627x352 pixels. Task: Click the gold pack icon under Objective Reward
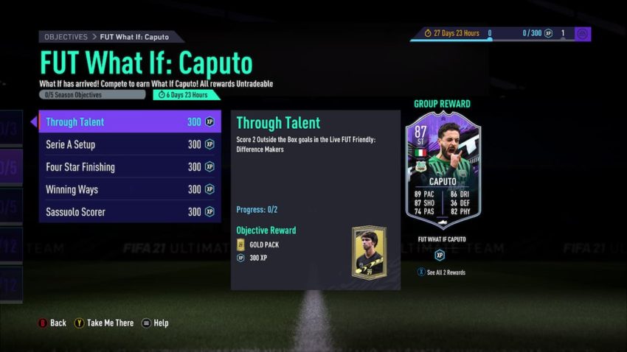coord(240,244)
